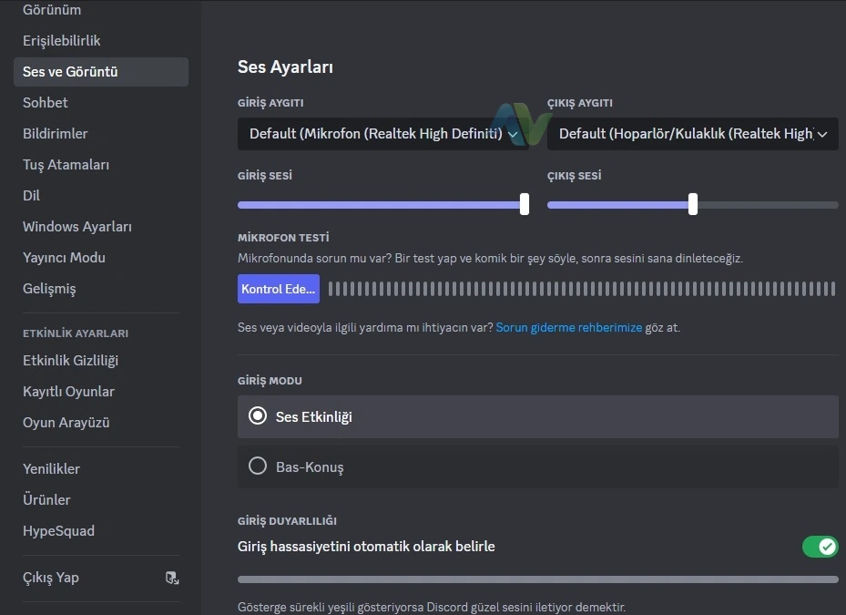Click the GİRİŞ DUYARLILIĞI label
Viewport: 846px width, 615px height.
(x=287, y=521)
